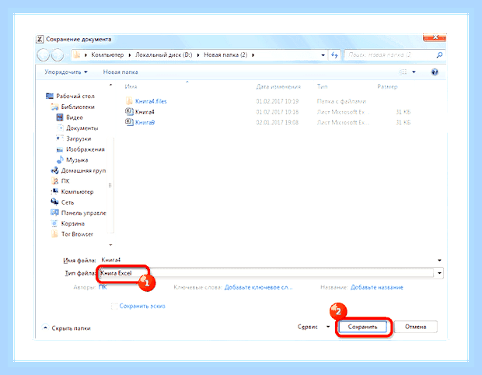Viewport: 482px width, 375px height.
Task: Expand arrow after Компьютер in breadcrumb
Action: [x=129, y=55]
